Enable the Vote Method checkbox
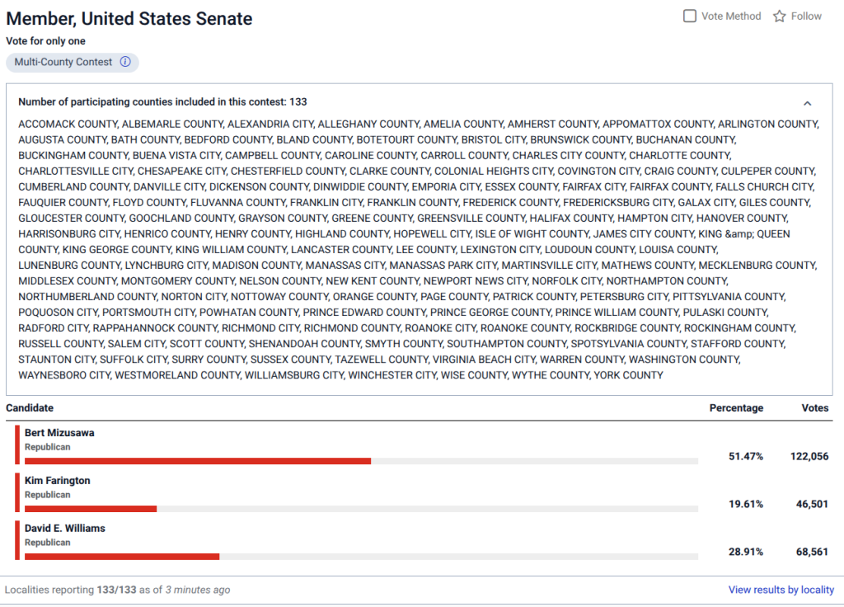 [690, 16]
